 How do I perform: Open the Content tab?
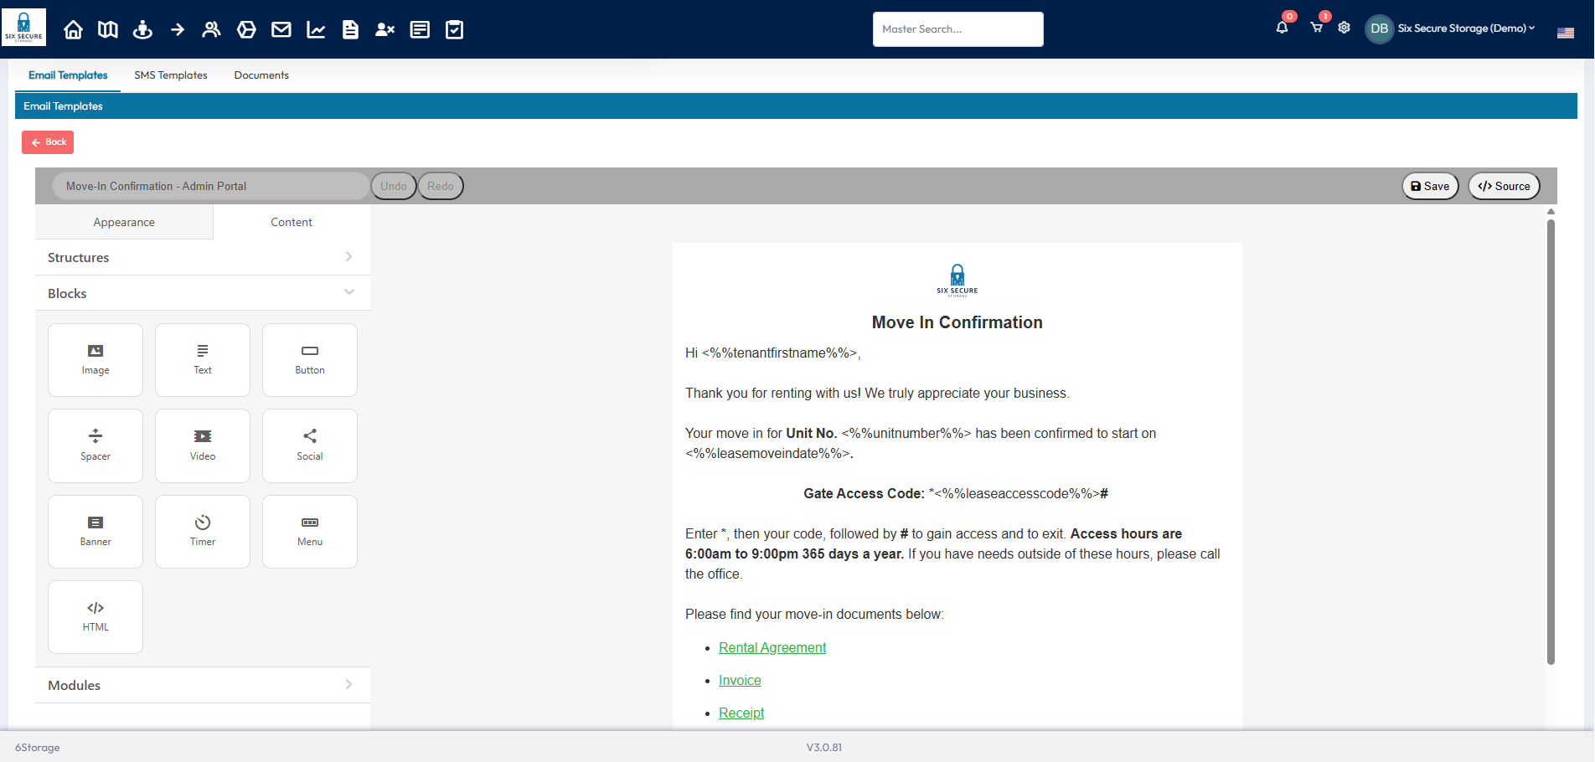pyautogui.click(x=292, y=222)
